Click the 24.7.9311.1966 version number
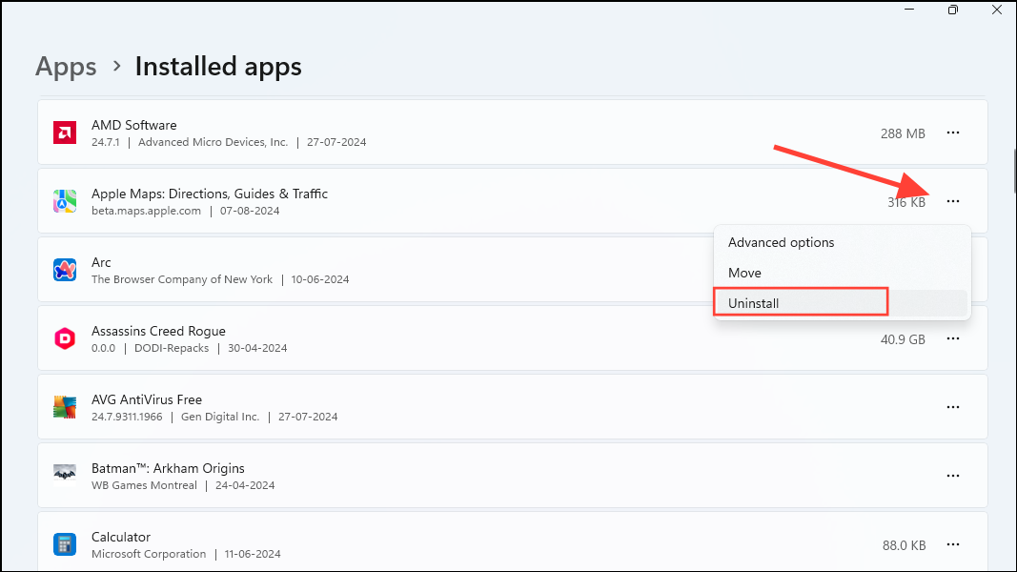 pyautogui.click(x=127, y=417)
